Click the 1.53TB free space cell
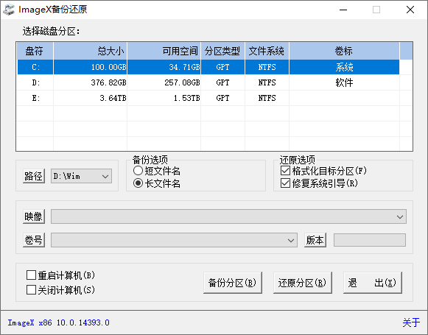 [x=164, y=98]
